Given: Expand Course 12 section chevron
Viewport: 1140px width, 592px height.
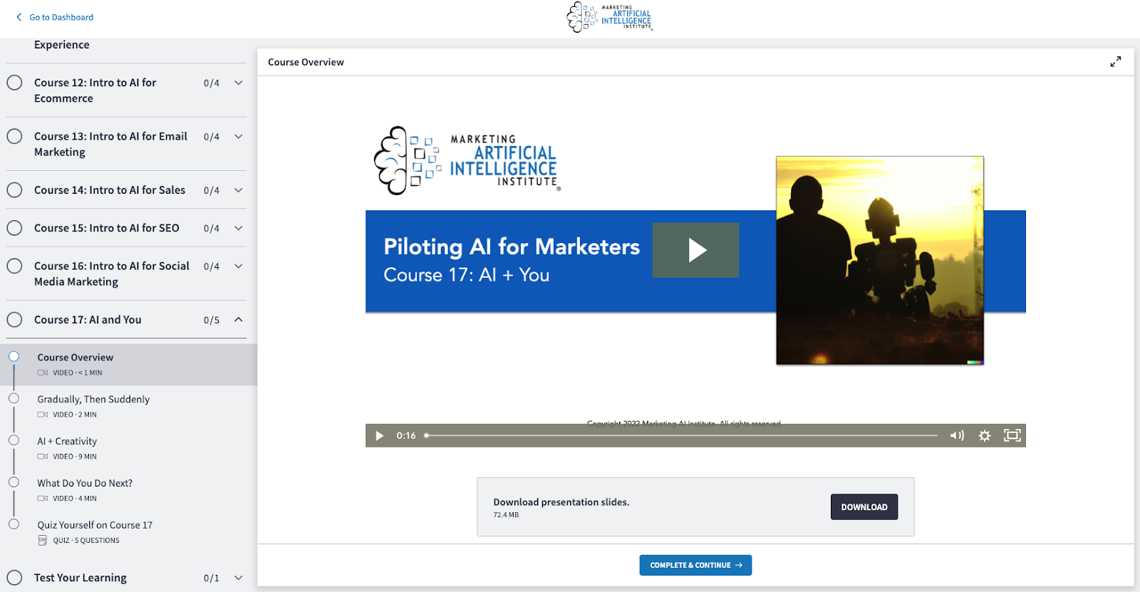Looking at the screenshot, I should (239, 83).
